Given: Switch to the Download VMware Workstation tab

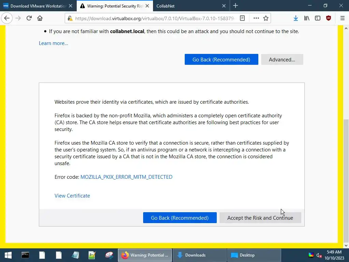Looking at the screenshot, I should tap(38, 6).
